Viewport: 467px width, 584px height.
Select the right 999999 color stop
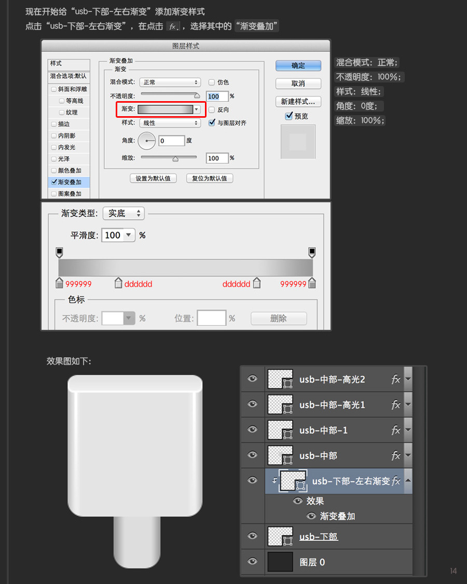click(x=312, y=283)
